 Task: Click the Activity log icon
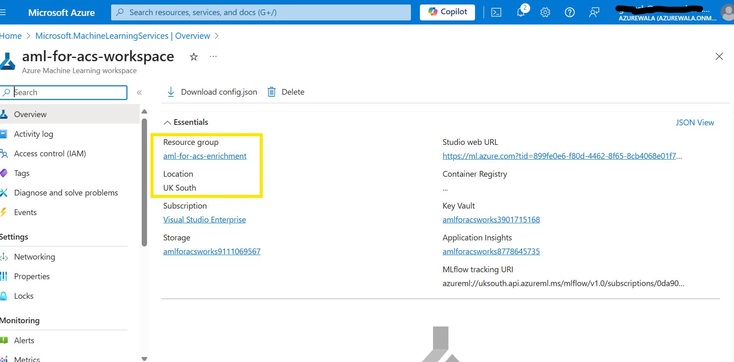pos(4,134)
